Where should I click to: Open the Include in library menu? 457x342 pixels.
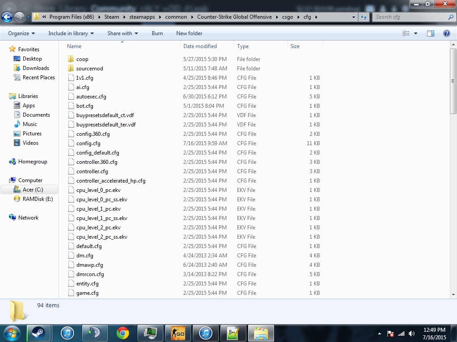pos(71,33)
